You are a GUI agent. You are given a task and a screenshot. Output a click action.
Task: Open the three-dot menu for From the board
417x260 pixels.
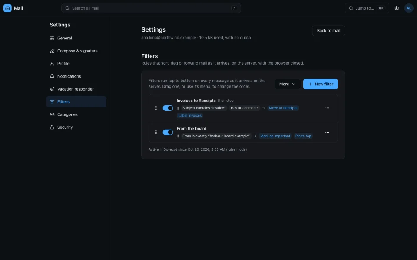(327, 132)
